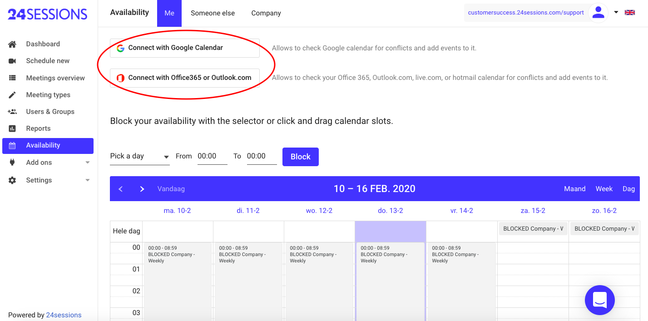Click the Meeting types pencil icon
This screenshot has height=321, width=648.
click(x=12, y=95)
